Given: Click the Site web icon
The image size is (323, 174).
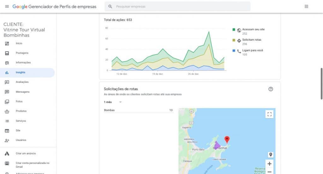Looking at the screenshot, I should [x=7, y=130].
